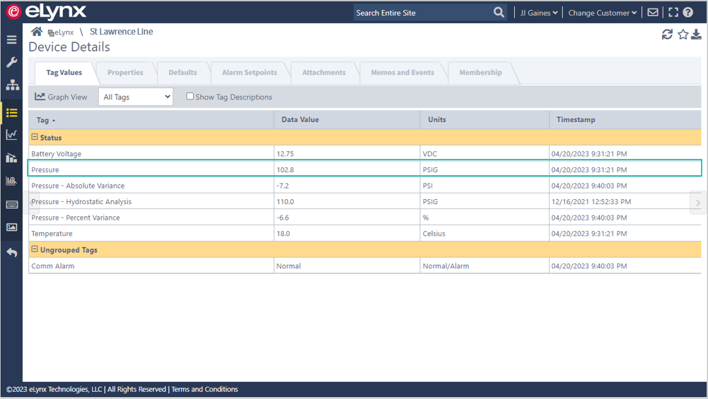The height and width of the screenshot is (399, 708).
Task: Click the St Lawrence Line breadcrumb
Action: coord(121,32)
